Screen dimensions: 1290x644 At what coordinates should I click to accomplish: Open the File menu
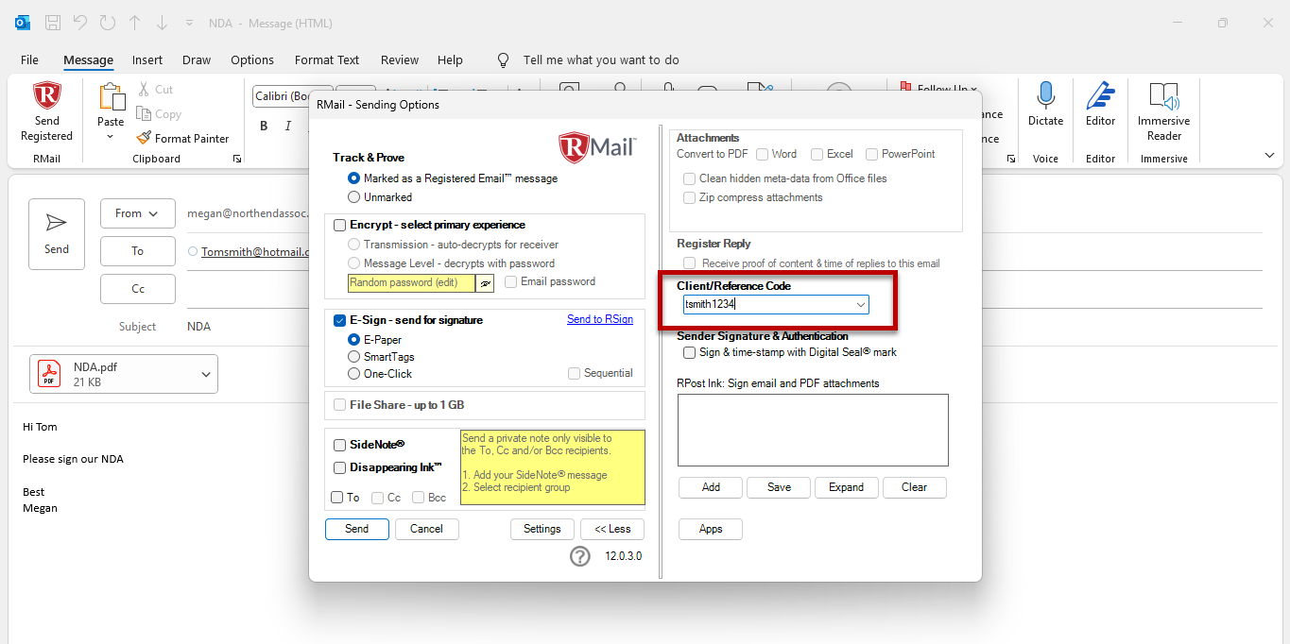tap(30, 59)
